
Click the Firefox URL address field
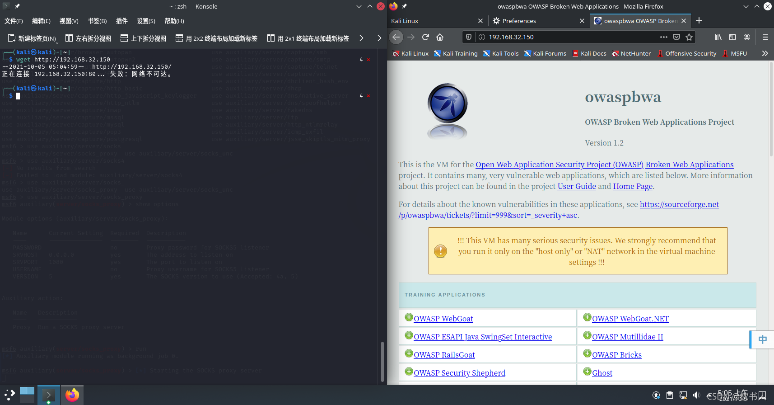[571, 37]
